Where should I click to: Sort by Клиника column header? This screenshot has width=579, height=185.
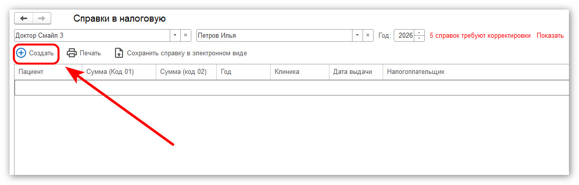pyautogui.click(x=299, y=72)
